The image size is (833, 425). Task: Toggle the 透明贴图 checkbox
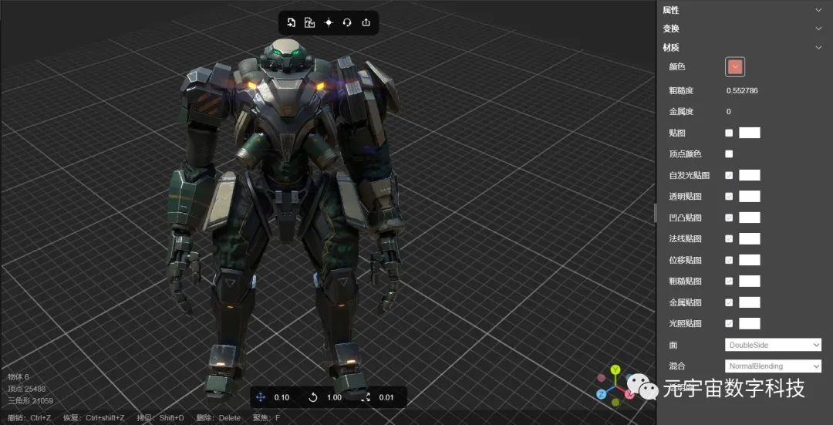tap(729, 197)
